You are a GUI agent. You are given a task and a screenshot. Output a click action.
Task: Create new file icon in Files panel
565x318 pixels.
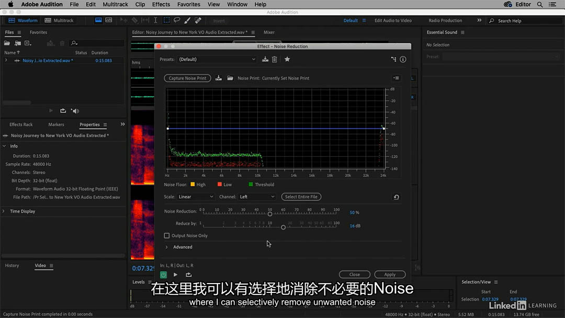click(28, 43)
